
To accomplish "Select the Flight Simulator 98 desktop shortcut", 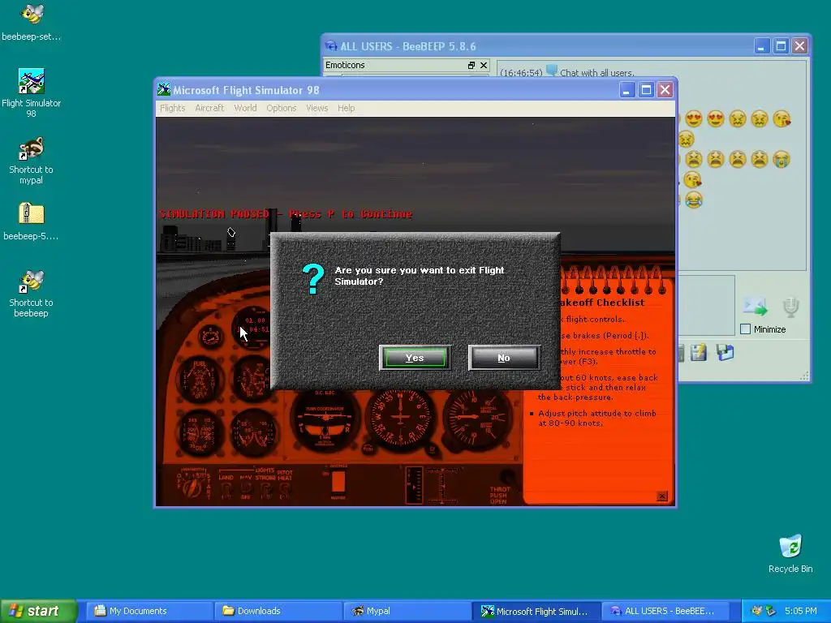I will tap(32, 93).
